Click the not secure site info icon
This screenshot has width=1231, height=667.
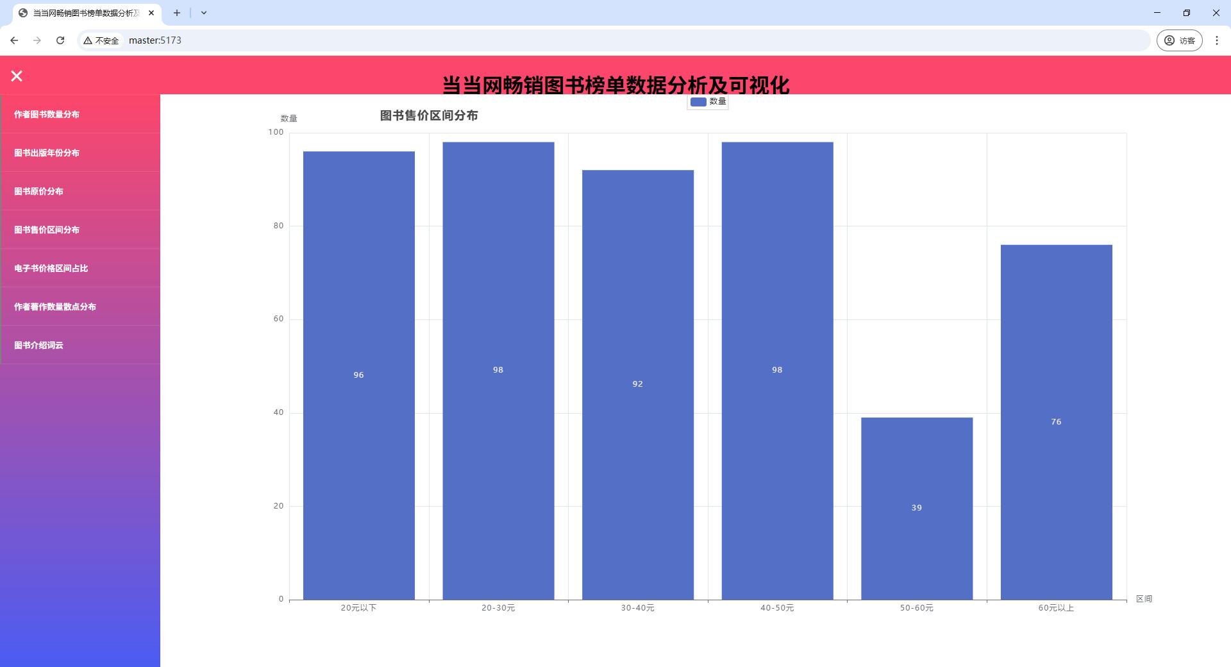[x=101, y=40]
